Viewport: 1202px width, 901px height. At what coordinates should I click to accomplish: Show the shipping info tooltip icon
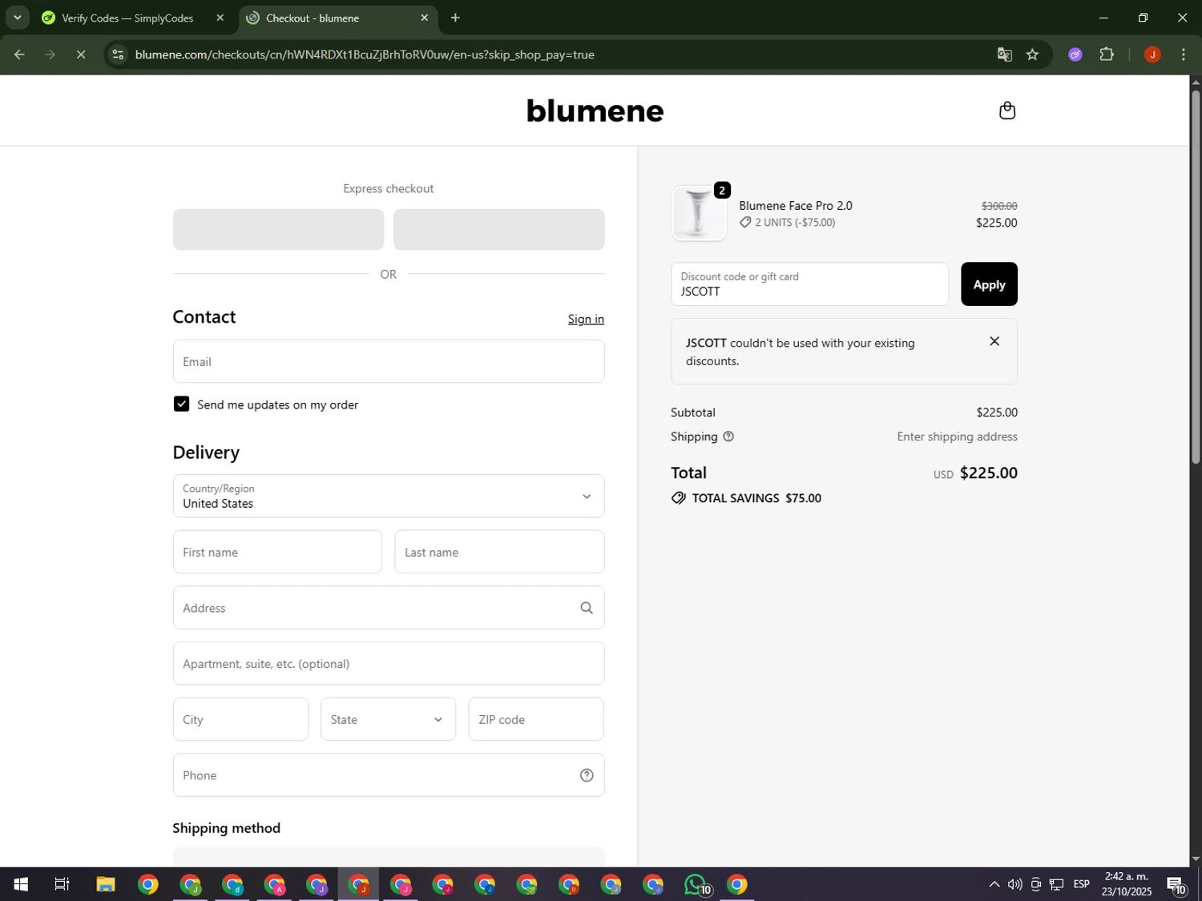coord(728,436)
